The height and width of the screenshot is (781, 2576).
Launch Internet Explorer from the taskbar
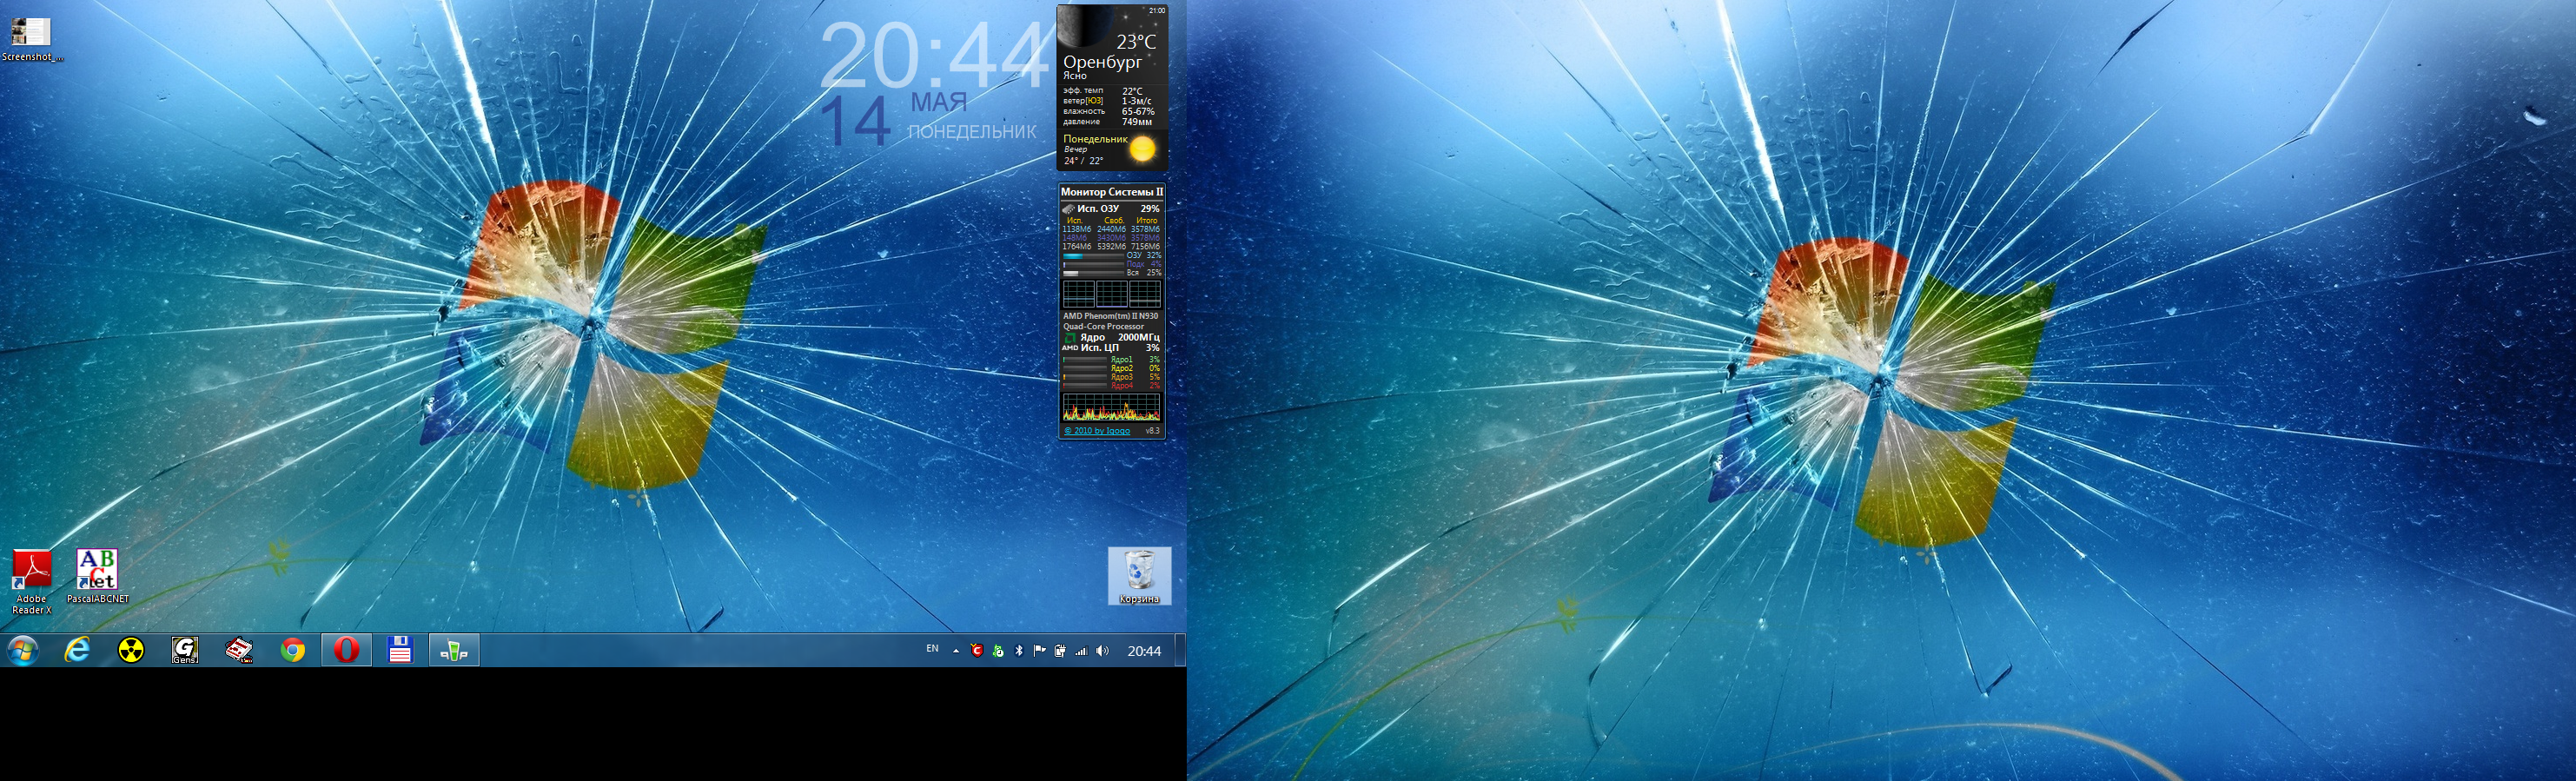coord(77,650)
